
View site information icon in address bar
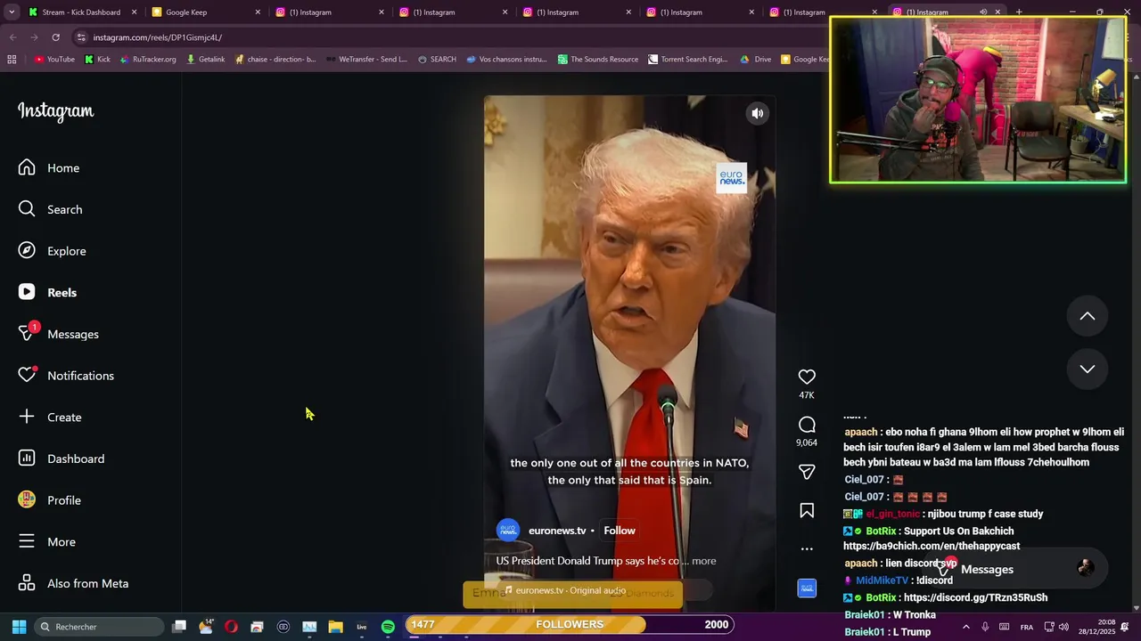pyautogui.click(x=81, y=37)
